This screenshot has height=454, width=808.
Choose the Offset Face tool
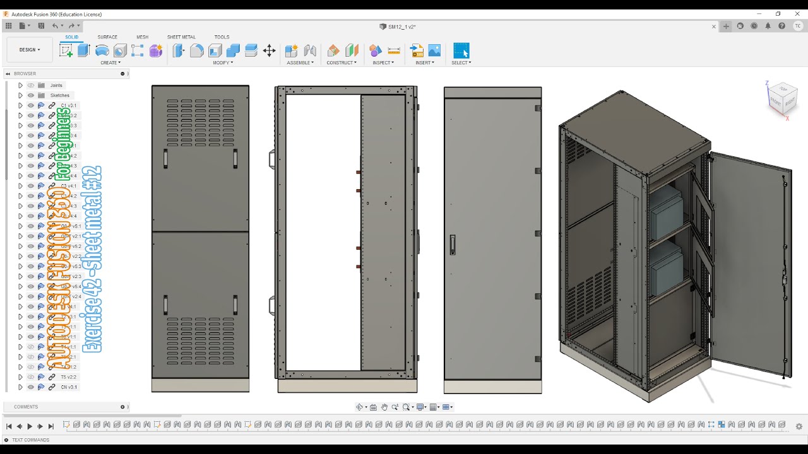coord(251,50)
